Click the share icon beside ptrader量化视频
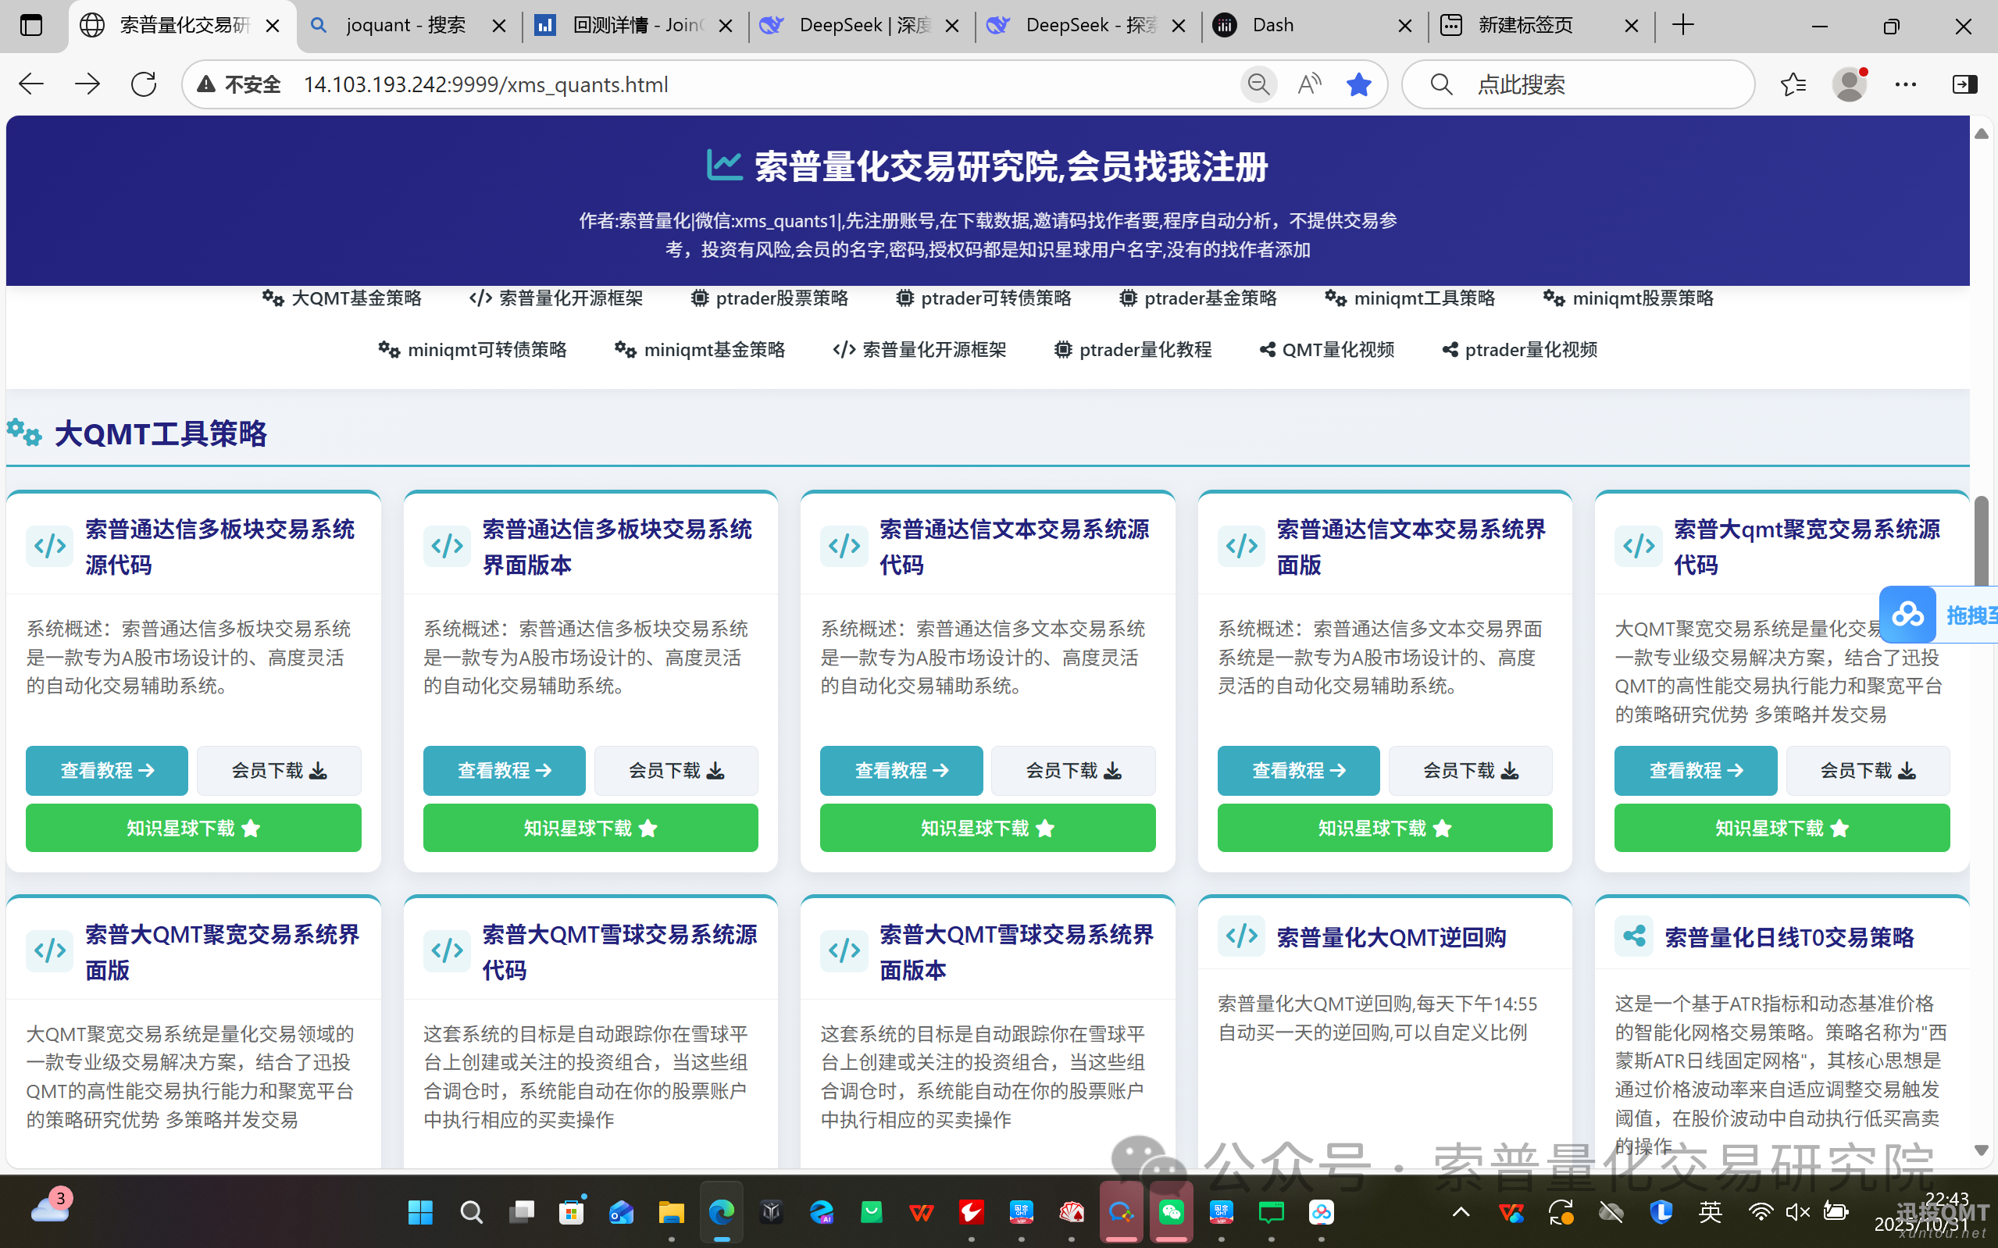Screen dimensions: 1998x1248 pyautogui.click(x=1450, y=349)
